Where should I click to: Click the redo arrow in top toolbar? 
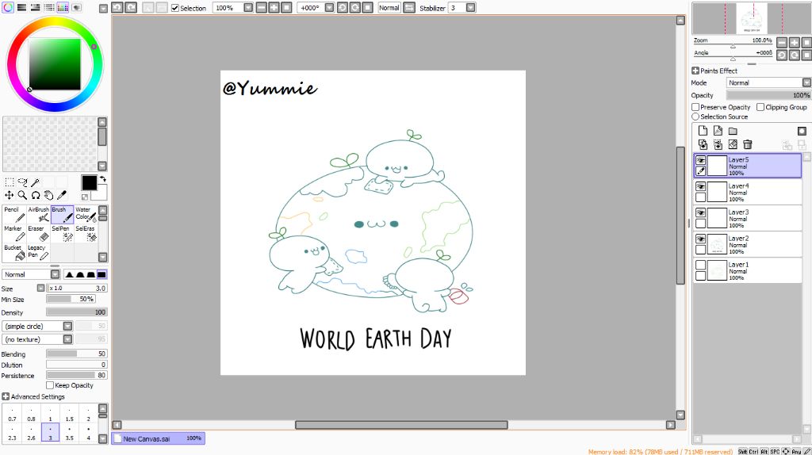pos(131,8)
